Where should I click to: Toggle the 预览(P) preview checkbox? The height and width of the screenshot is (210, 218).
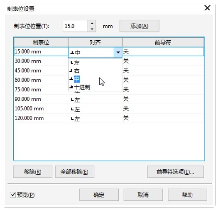(13, 195)
